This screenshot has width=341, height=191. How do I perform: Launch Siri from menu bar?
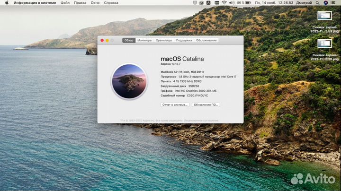pos(325,3)
